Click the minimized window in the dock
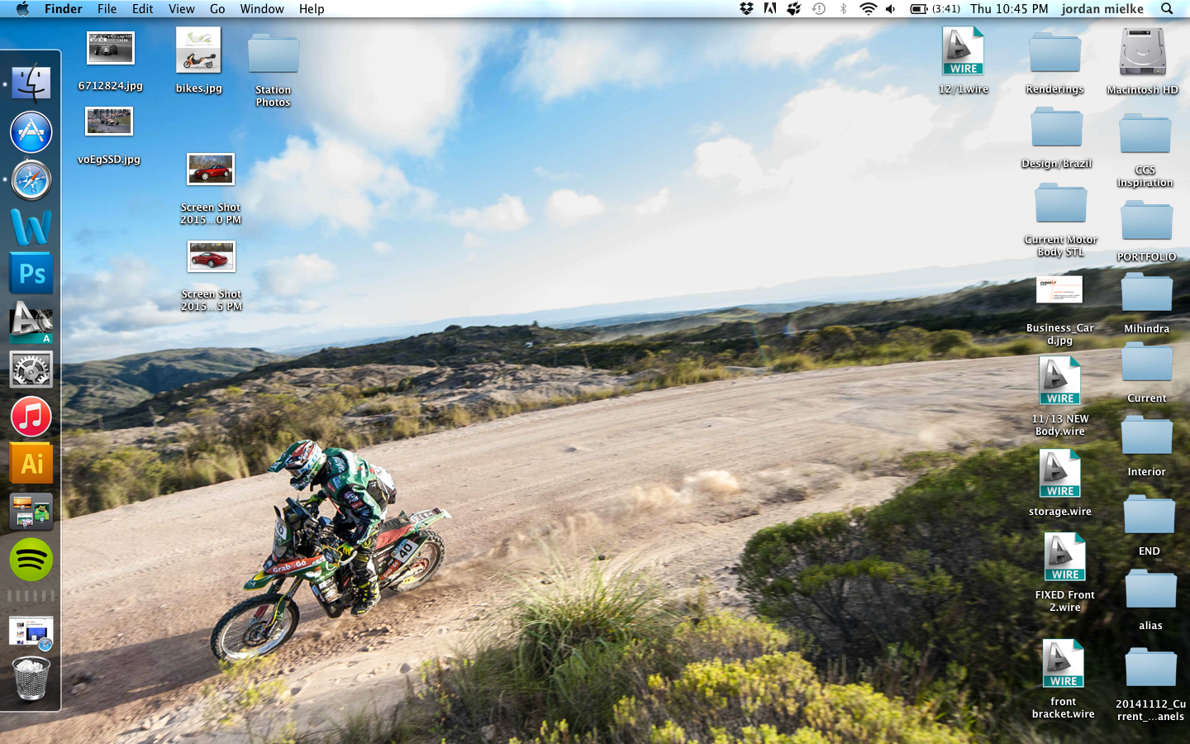Image resolution: width=1190 pixels, height=744 pixels. point(31,632)
